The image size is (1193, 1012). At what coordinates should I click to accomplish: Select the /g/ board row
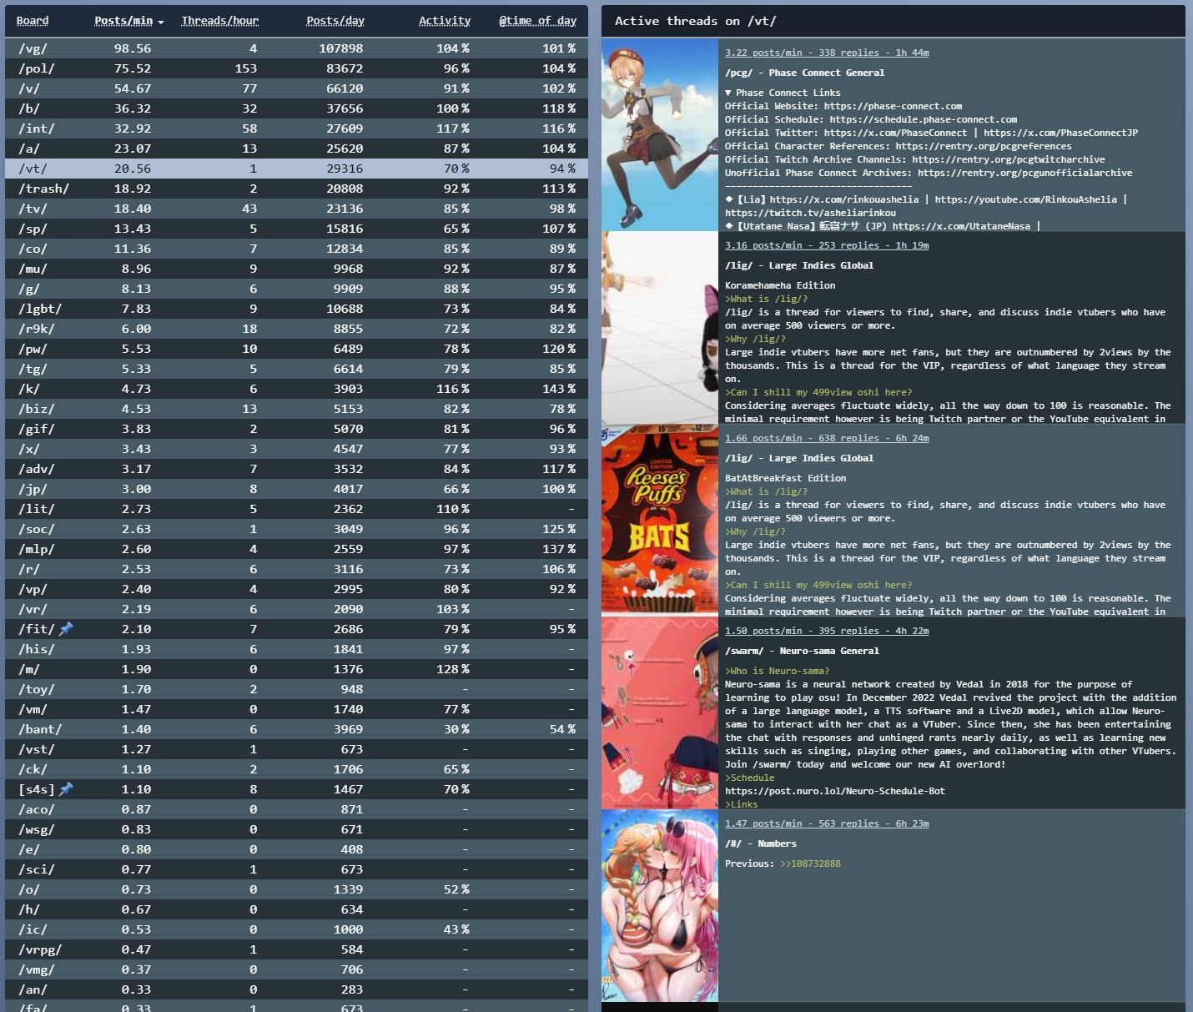click(x=296, y=289)
